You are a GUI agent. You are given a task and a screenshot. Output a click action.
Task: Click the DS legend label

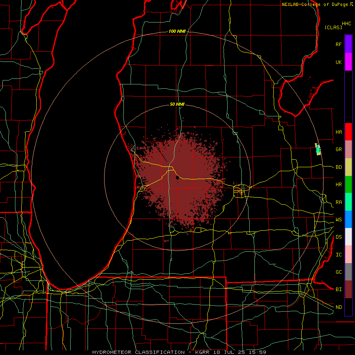point(338,237)
